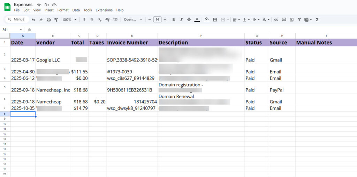Decrease font size with minus button
The height and width of the screenshot is (177, 357).
(150, 19)
